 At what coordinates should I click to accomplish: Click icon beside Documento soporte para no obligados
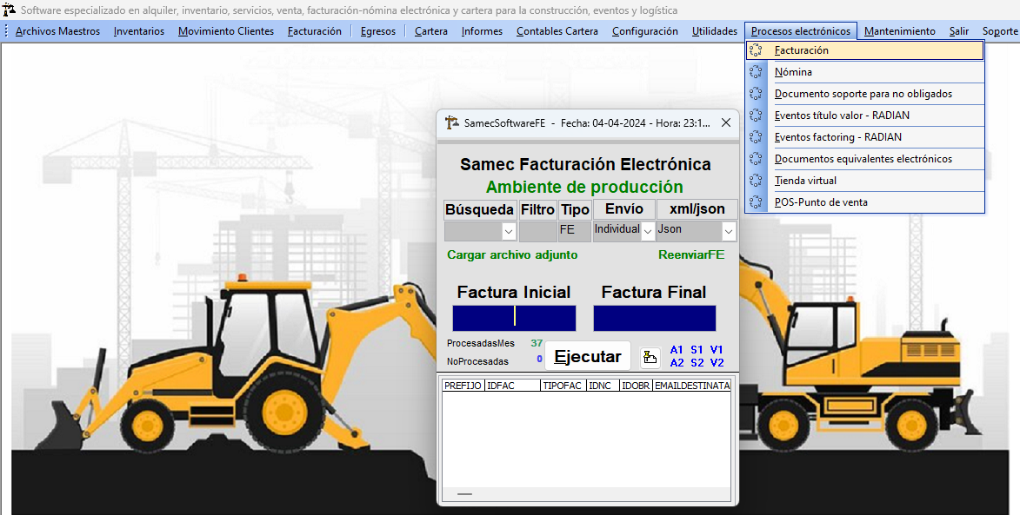coord(756,94)
